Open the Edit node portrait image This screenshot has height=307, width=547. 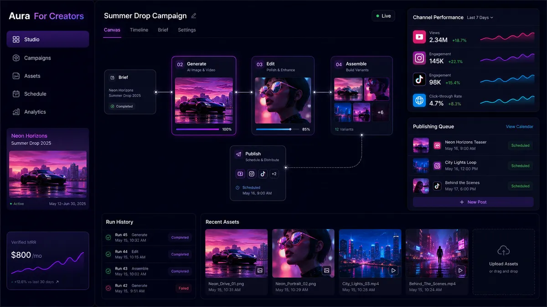click(x=283, y=100)
